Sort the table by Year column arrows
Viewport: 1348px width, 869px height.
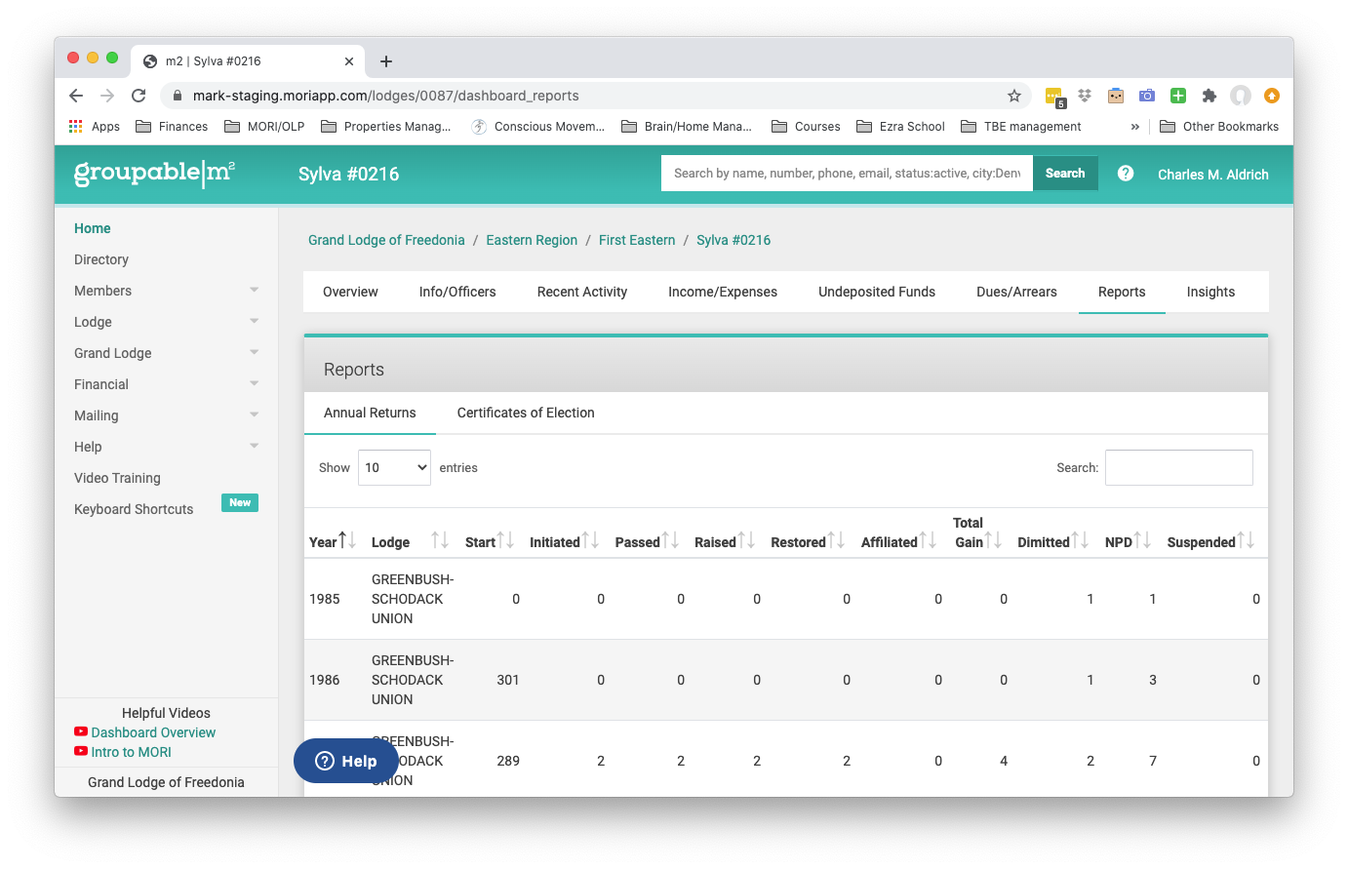click(347, 540)
